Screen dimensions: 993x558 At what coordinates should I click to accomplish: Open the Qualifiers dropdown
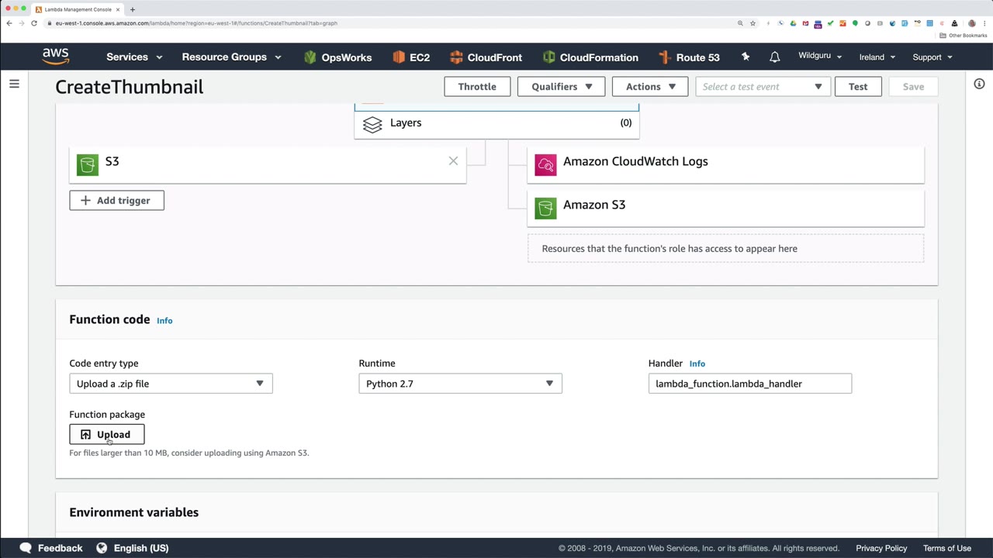pos(561,87)
